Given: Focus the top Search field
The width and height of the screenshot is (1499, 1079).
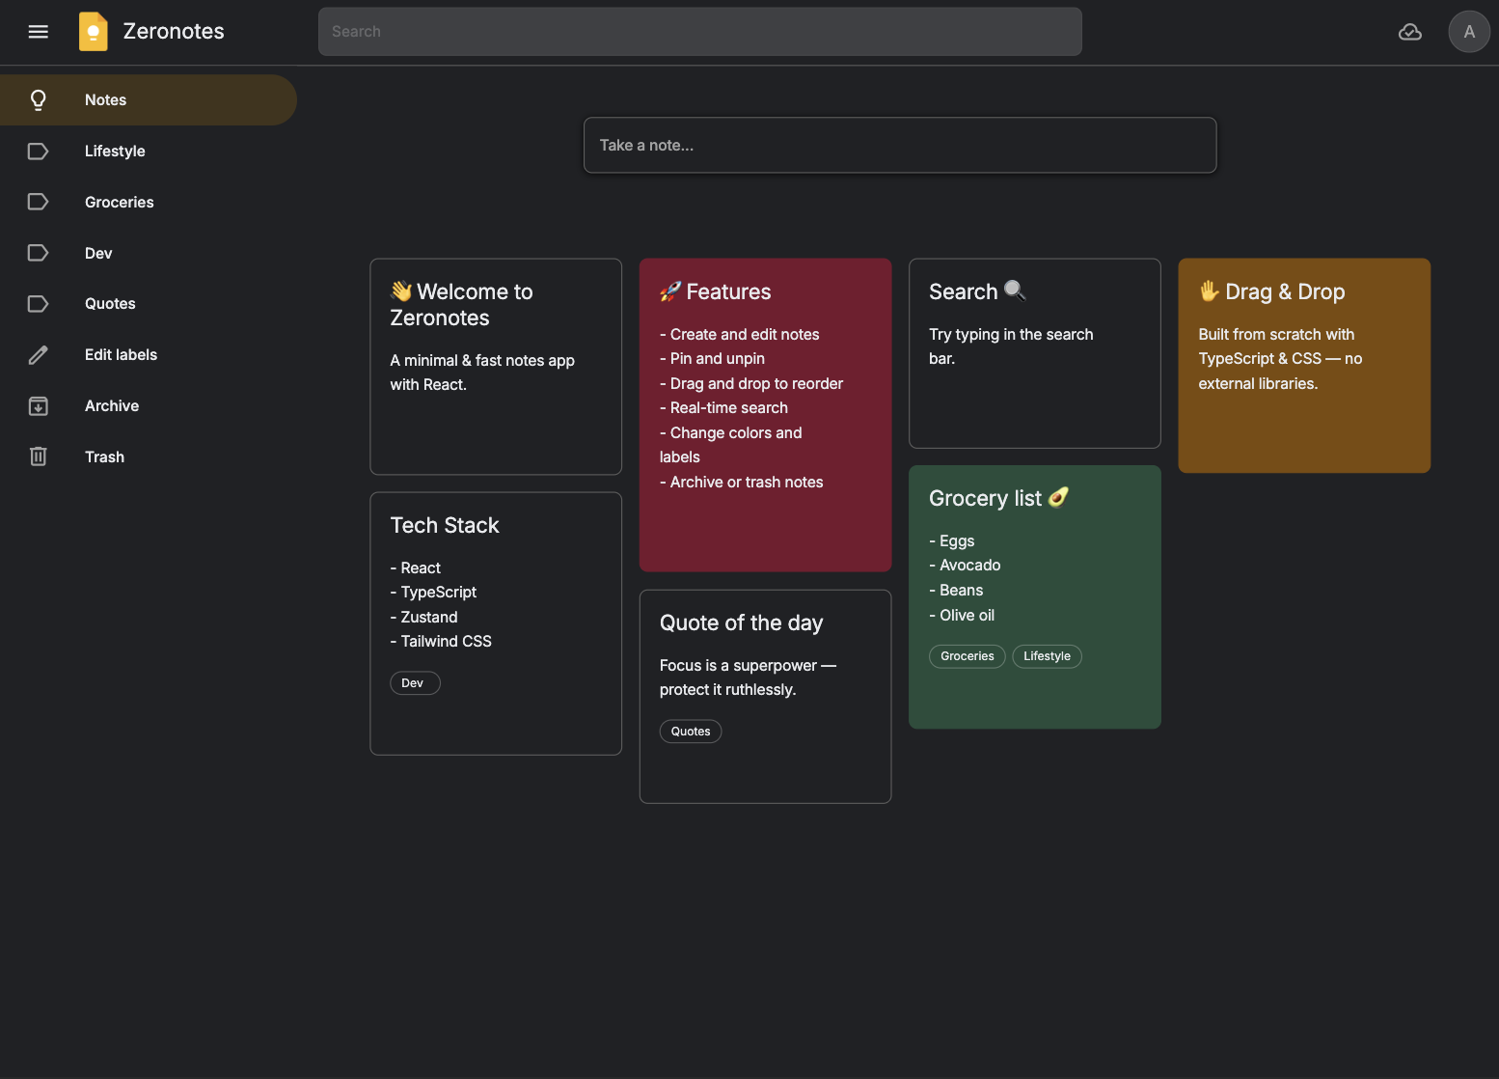Looking at the screenshot, I should tap(700, 32).
